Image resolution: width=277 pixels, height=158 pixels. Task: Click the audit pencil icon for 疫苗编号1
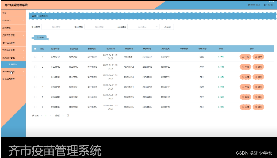click(x=219, y=56)
